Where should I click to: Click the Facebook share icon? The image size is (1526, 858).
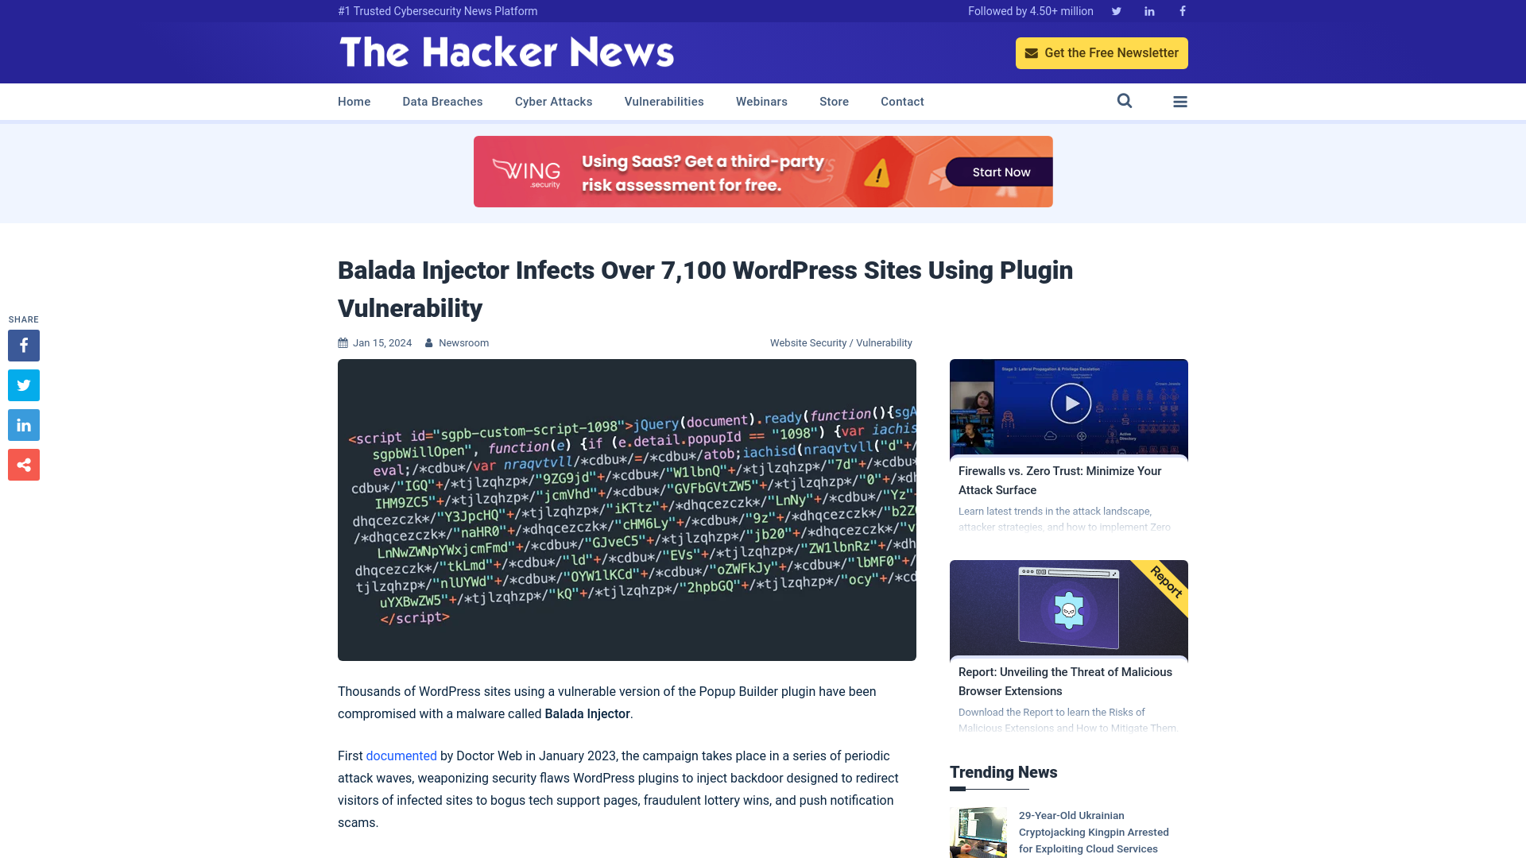[23, 345]
